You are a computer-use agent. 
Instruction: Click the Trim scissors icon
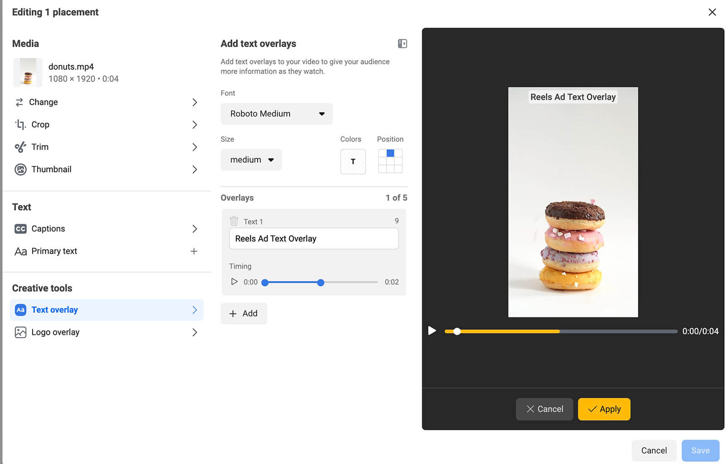(x=20, y=147)
